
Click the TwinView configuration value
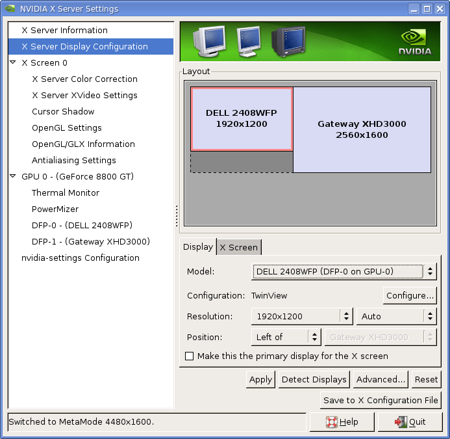[x=269, y=295]
